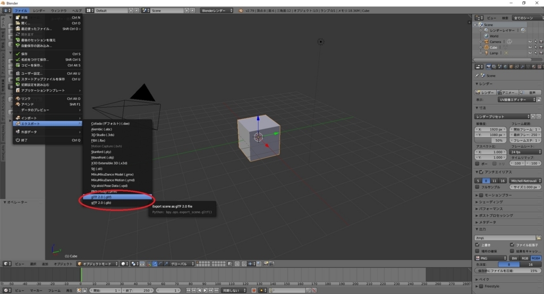Enable モーションブラー checkbox
The image size is (544, 294).
(481, 195)
